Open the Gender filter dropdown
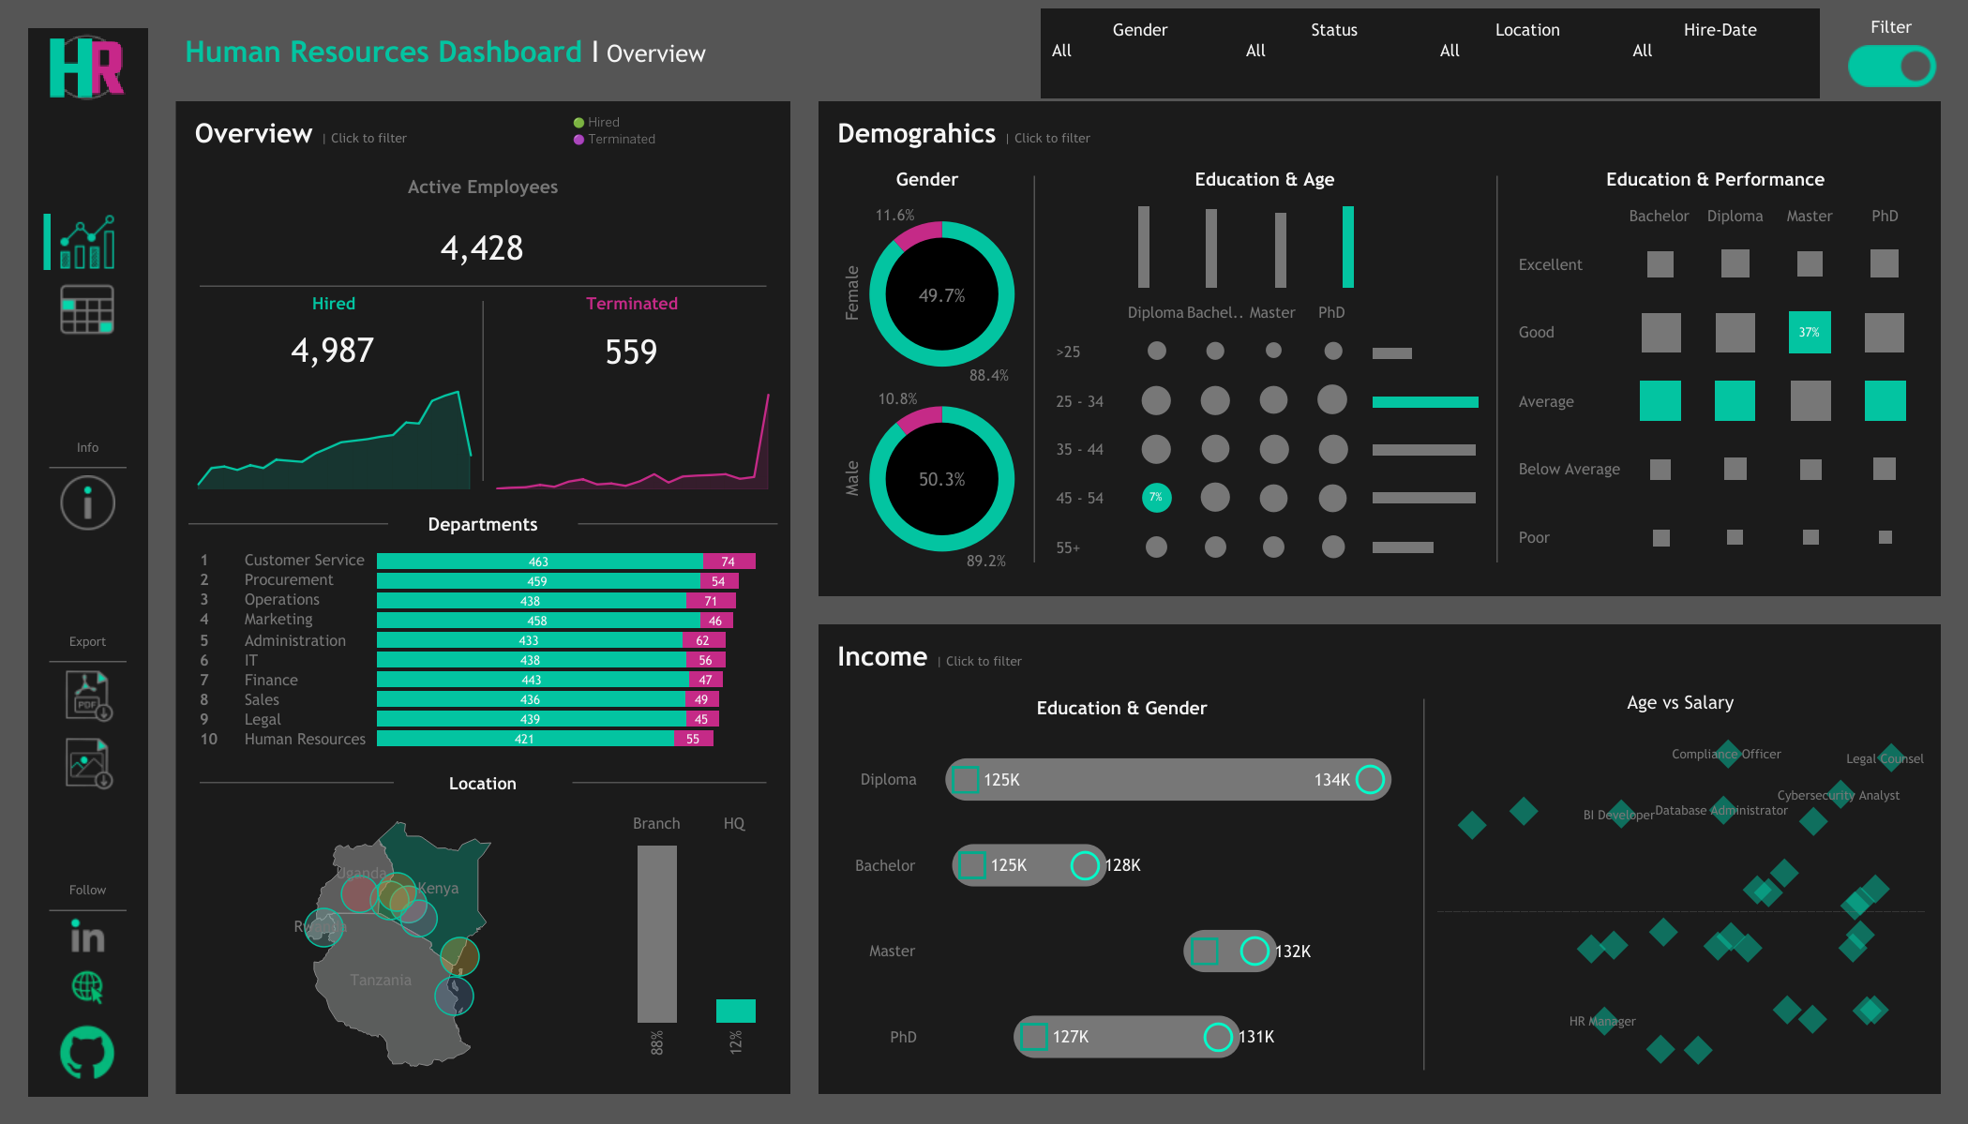Screen dimensions: 1968x1124 [1139, 41]
